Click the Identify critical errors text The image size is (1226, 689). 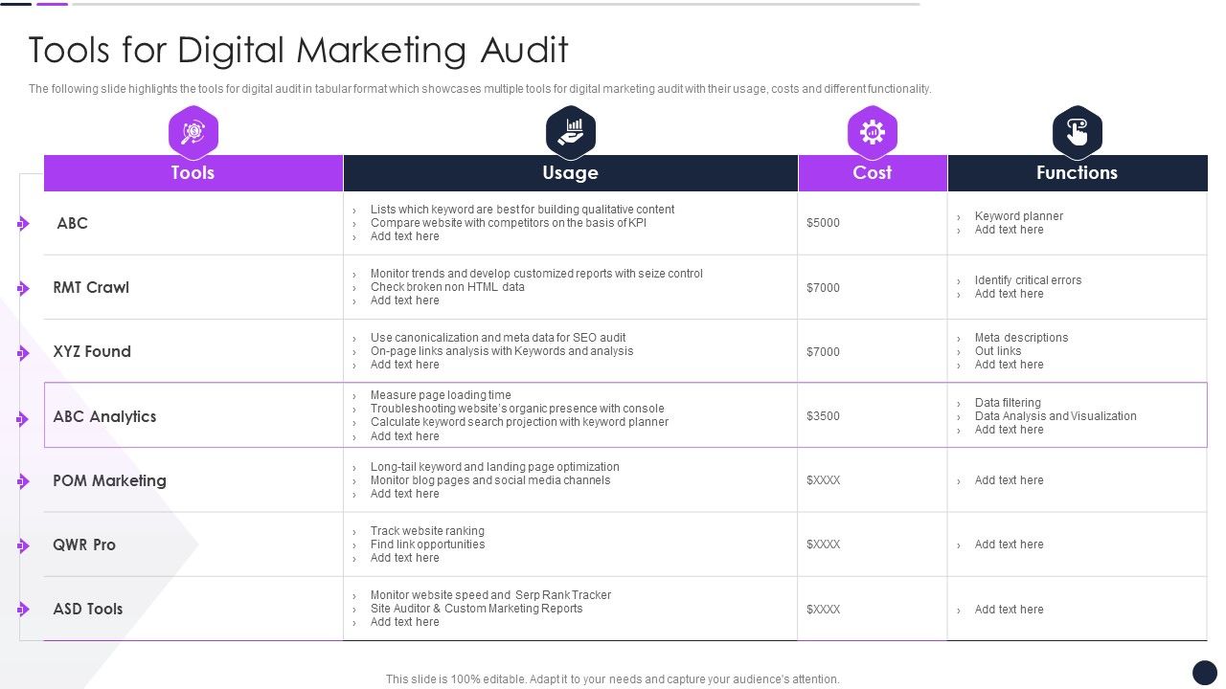[1028, 280]
